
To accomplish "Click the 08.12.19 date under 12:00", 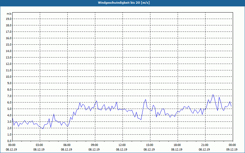I will point(122,149).
